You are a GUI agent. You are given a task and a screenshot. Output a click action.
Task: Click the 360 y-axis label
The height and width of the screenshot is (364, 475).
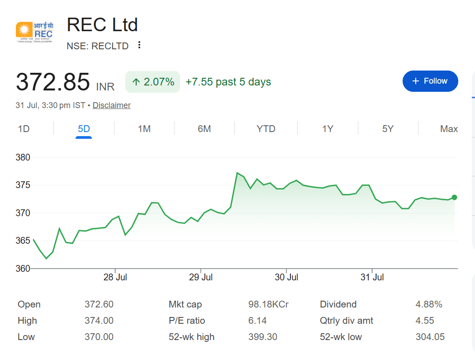coord(23,268)
